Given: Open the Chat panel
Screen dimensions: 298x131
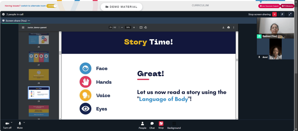Looking at the screenshot, I should point(152,125).
